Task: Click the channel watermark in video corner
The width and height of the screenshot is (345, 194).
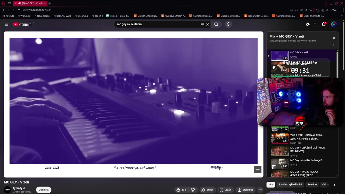Action: pos(258,169)
